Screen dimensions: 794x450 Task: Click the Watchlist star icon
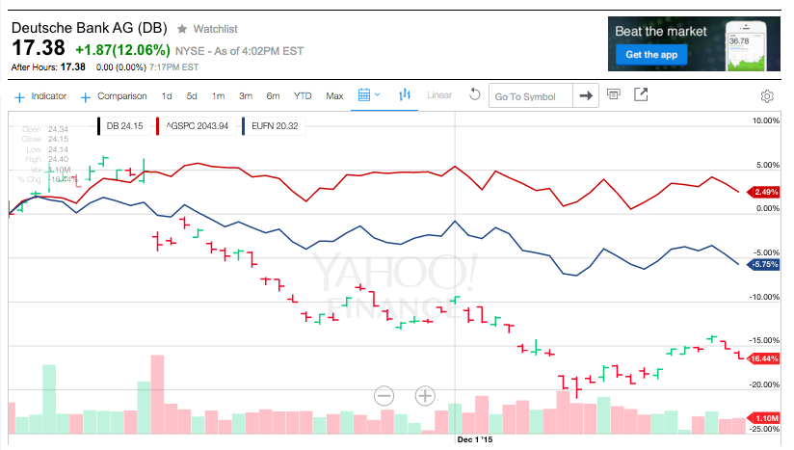[x=182, y=29]
